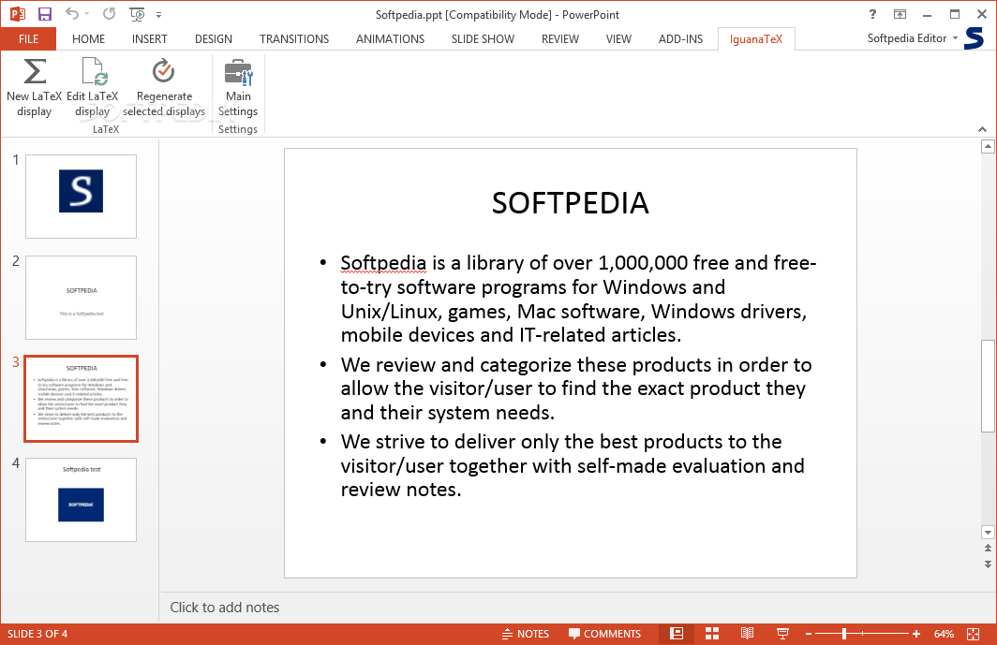Image resolution: width=997 pixels, height=645 pixels.
Task: Switch to Slide Sorter view
Action: pos(712,634)
